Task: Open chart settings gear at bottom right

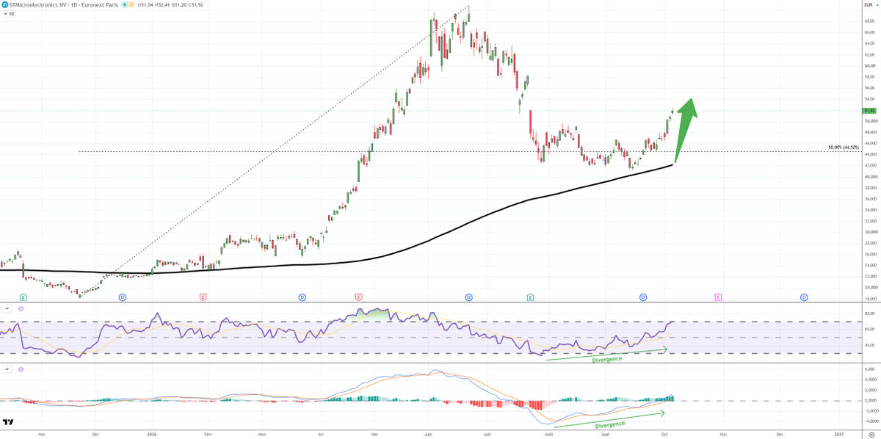Action: pos(871,435)
